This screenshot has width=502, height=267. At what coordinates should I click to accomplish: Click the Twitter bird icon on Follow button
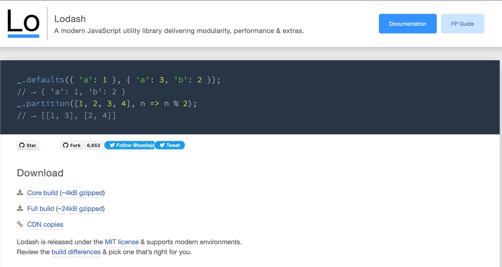(112, 145)
